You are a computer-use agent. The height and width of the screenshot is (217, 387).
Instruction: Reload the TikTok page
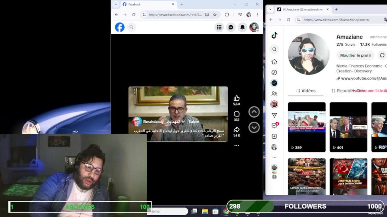pos(288,20)
